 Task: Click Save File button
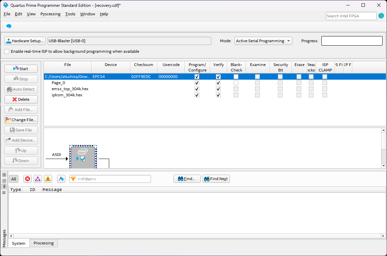tap(21, 130)
